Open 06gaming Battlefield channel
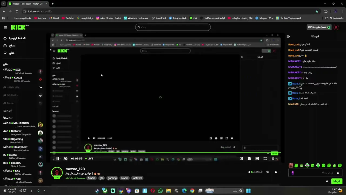This screenshot has height=195, width=346. [x=23, y=141]
